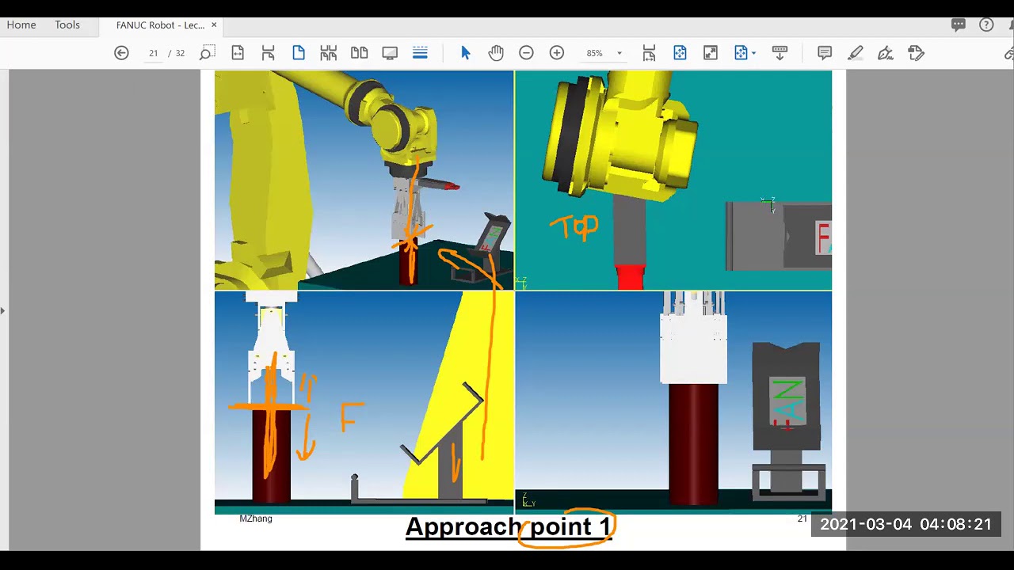Enable single page view icon
The height and width of the screenshot is (570, 1014).
[299, 53]
